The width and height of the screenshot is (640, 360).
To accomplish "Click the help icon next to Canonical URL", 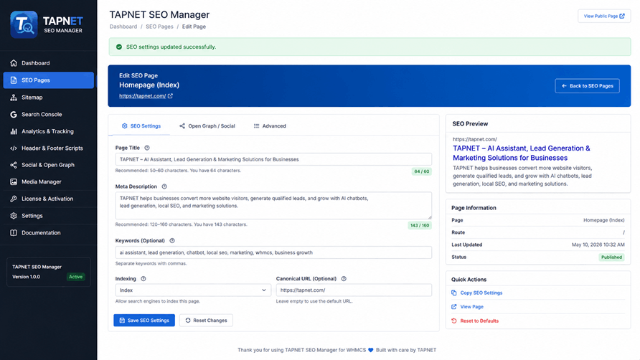I will 344,279.
